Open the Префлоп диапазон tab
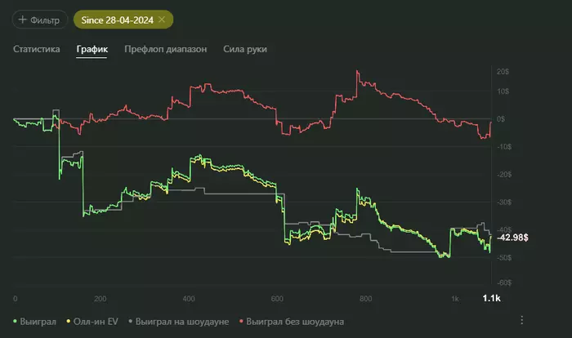 click(x=166, y=49)
